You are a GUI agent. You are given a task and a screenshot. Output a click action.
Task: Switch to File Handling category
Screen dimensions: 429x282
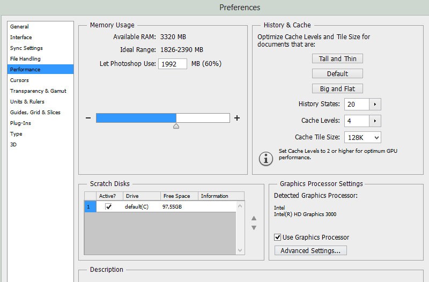[25, 59]
